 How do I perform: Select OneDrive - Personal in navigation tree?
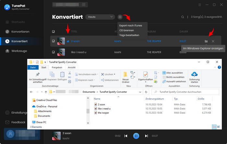coord(45,106)
